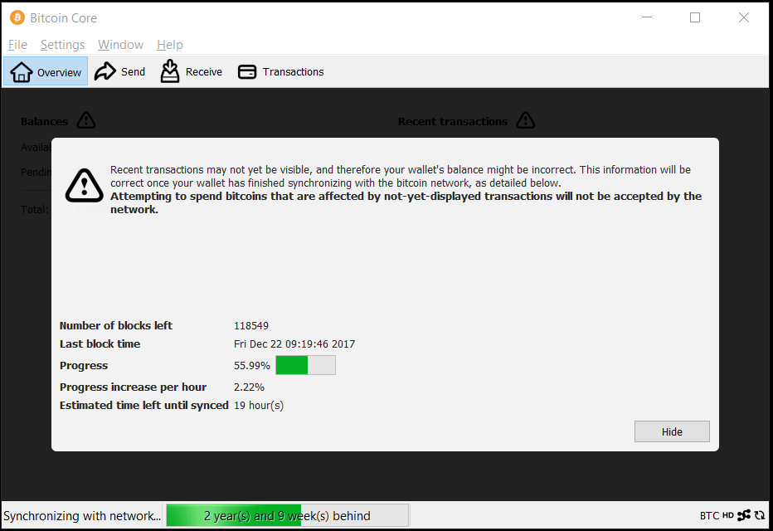The height and width of the screenshot is (531, 773).
Task: Click the warning icon beside Recent transactions
Action: click(526, 120)
